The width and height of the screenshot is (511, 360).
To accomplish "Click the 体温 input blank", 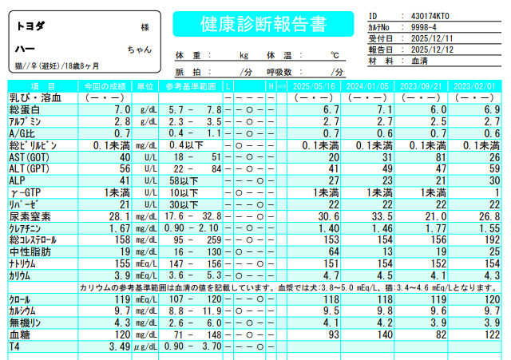I will tap(317, 55).
